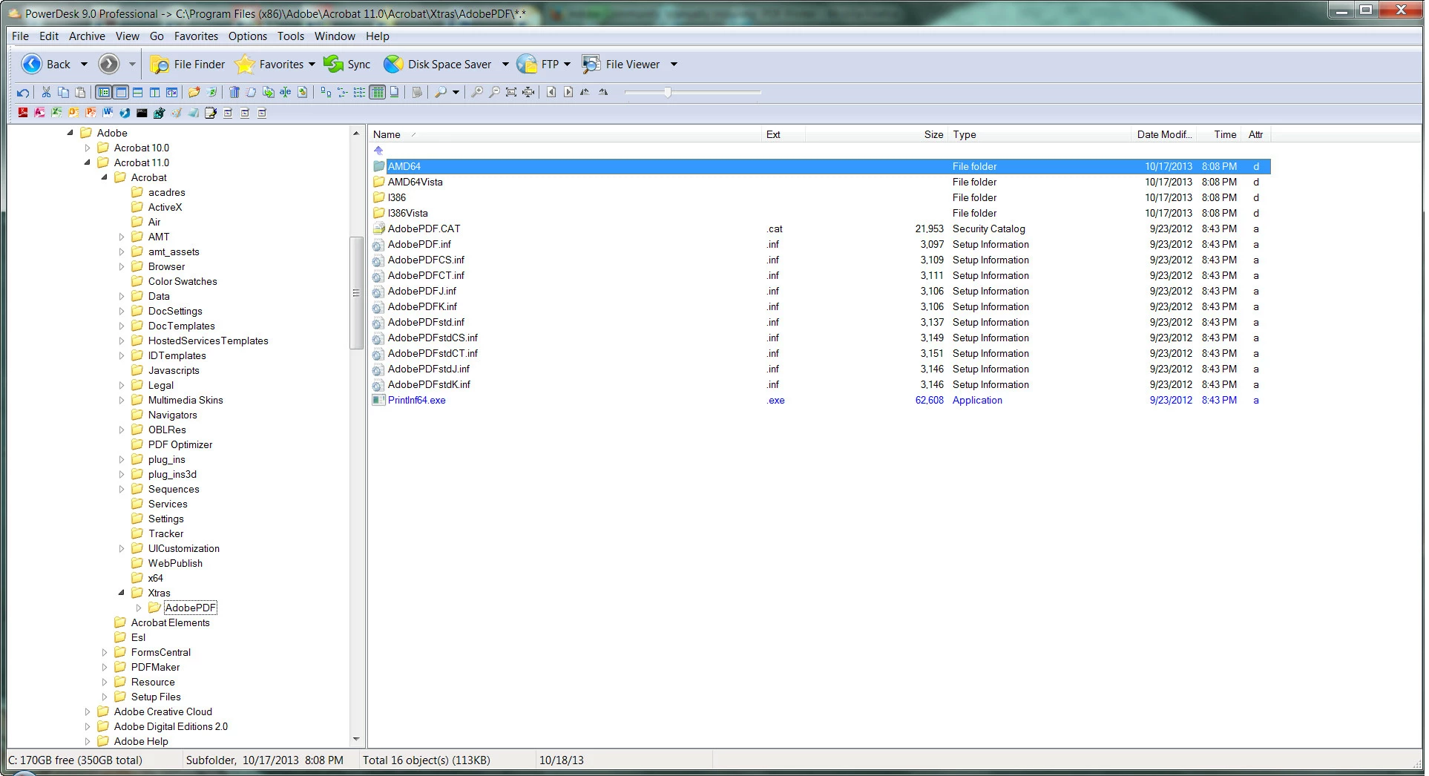Open the Favorites menu
This screenshot has height=776, width=1429.
196,36
